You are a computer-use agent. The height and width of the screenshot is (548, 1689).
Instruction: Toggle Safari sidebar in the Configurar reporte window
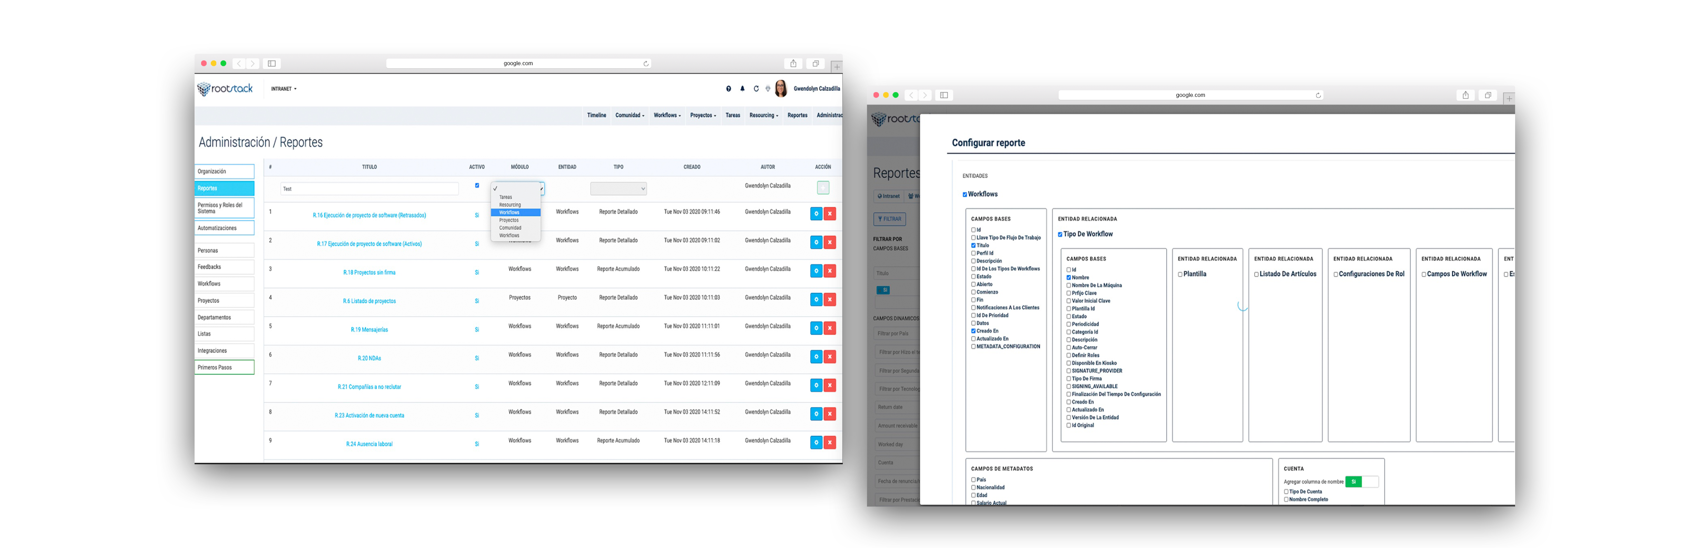coord(944,95)
